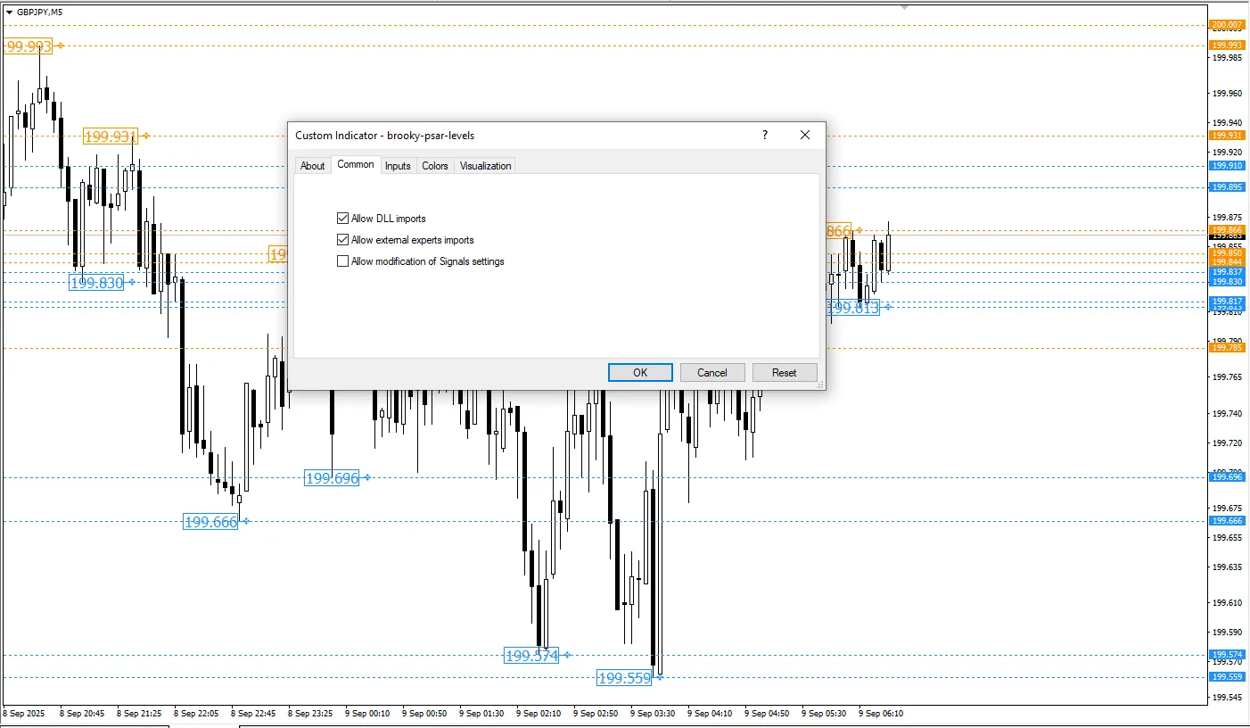Click the dialog title Custom Indicator - brooky-psar-levels
This screenshot has height=728, width=1250.
[385, 136]
